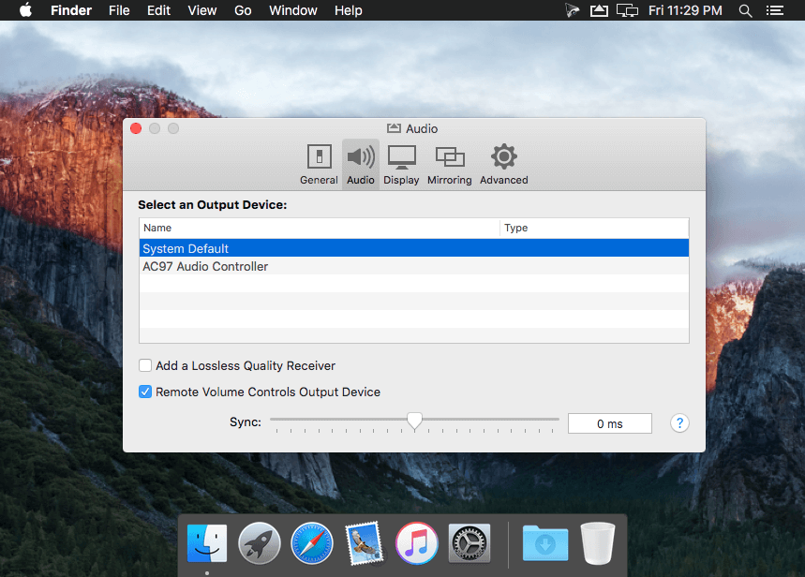Image resolution: width=805 pixels, height=577 pixels.
Task: Close the Audio preferences window
Action: [x=136, y=128]
